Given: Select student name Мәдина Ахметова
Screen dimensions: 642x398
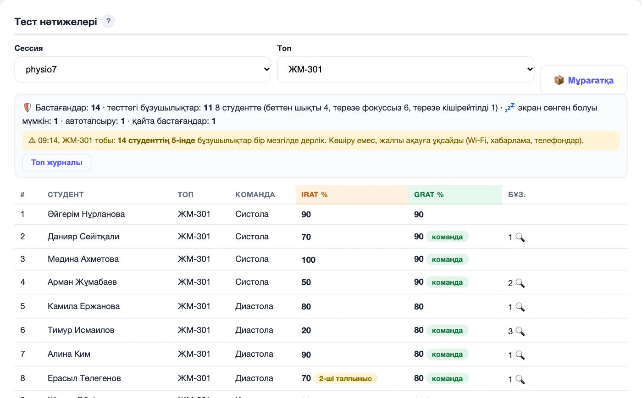Looking at the screenshot, I should pos(83,259).
